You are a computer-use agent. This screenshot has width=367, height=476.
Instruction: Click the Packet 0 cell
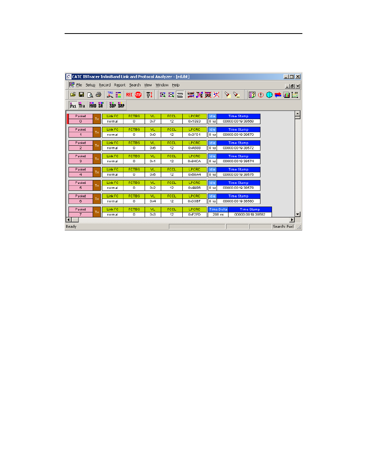(80, 119)
